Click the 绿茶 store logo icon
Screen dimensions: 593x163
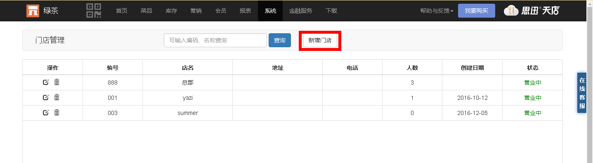click(x=33, y=11)
